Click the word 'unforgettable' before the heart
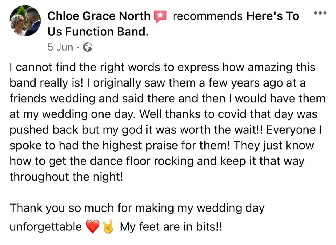336x245 pixels. [46, 227]
